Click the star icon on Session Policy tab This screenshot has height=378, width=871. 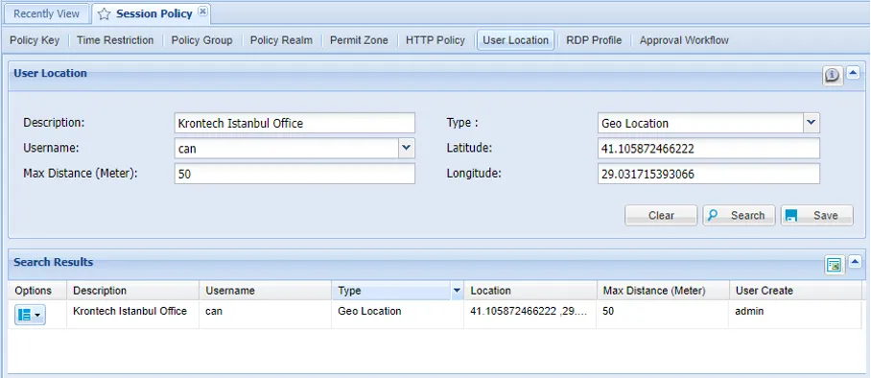click(104, 14)
